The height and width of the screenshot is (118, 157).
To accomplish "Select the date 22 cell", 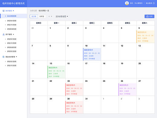I will [x=56, y=87].
